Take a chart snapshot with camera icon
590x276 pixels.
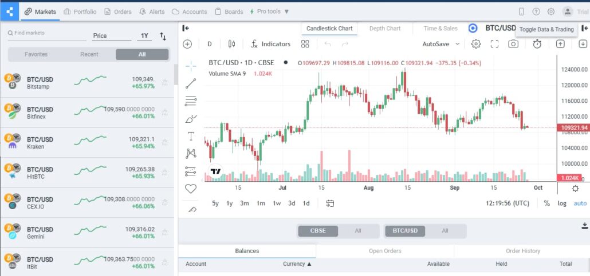(x=513, y=44)
